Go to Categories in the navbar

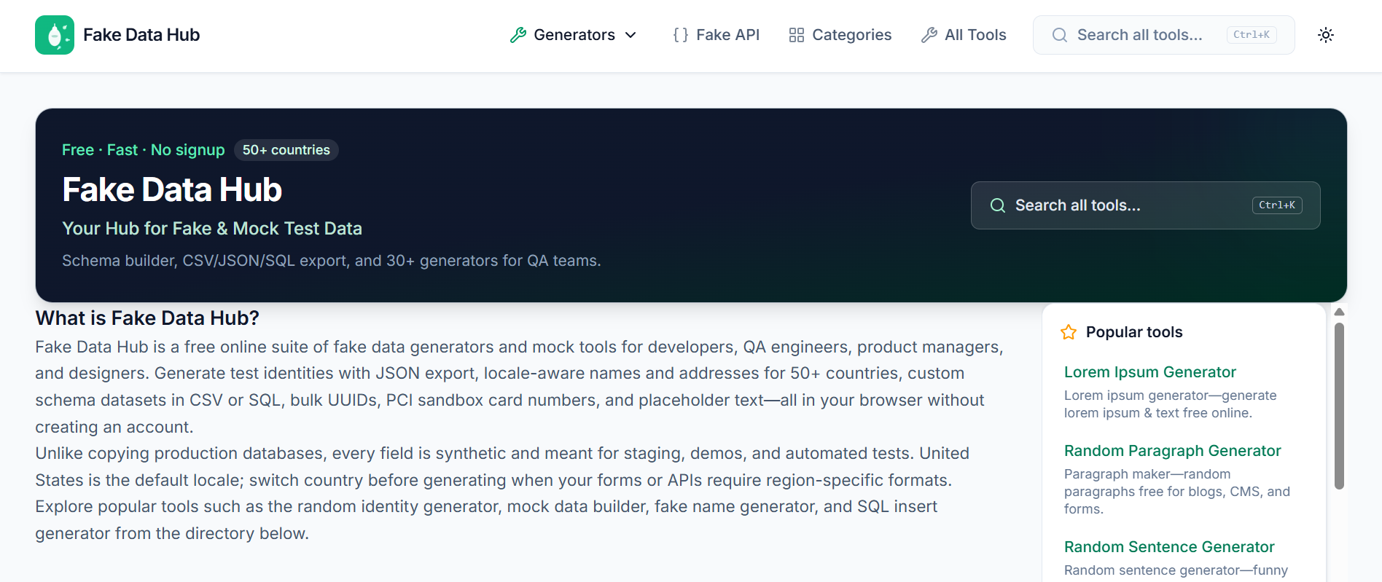[840, 35]
